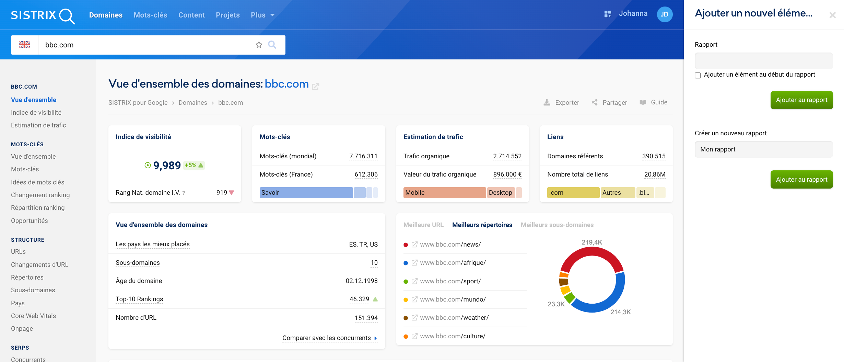Click the green up arrow beside Top-10 Rankings

pyautogui.click(x=375, y=299)
